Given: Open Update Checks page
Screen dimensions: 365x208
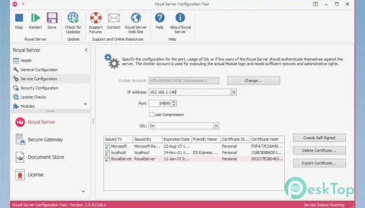Looking at the screenshot, I should tap(50, 97).
